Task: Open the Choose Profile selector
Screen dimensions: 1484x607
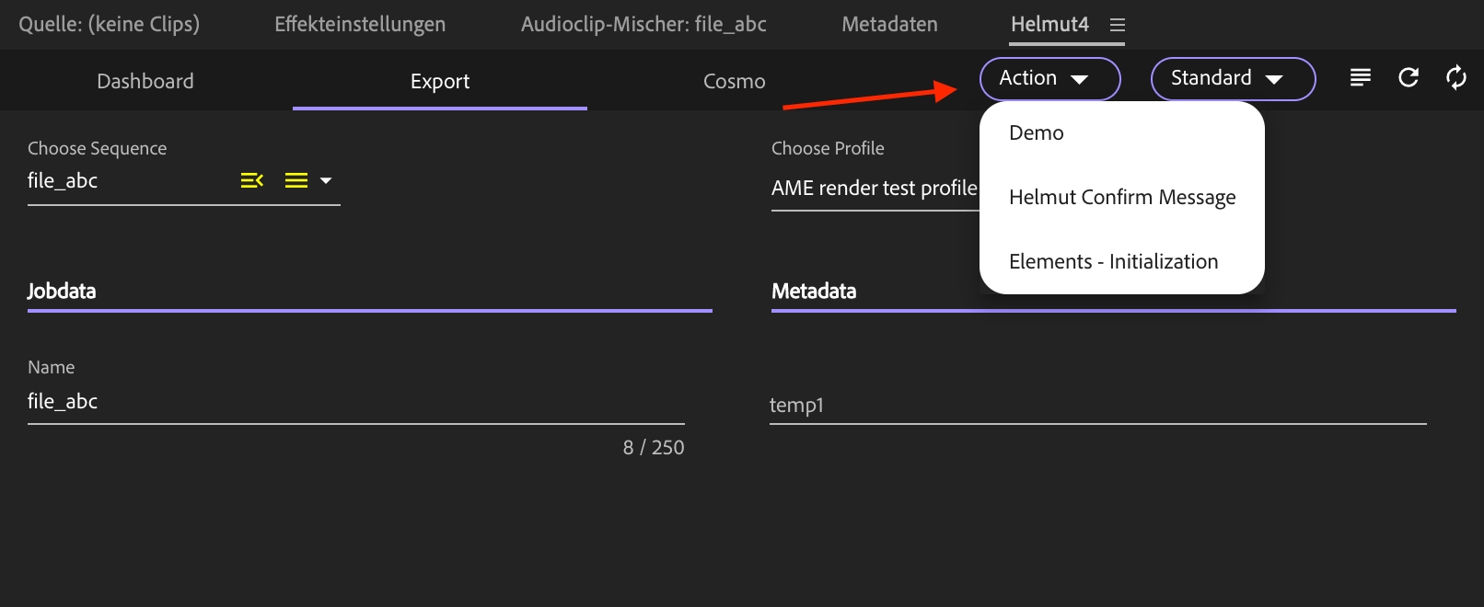Action: pos(874,189)
